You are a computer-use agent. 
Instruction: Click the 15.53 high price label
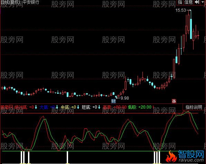(181, 10)
